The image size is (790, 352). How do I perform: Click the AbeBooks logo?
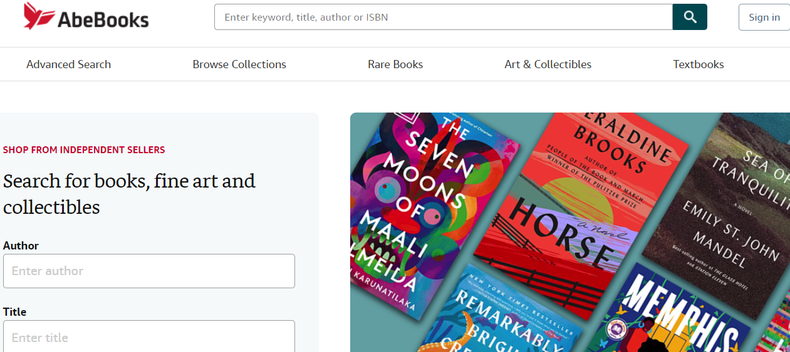86,17
